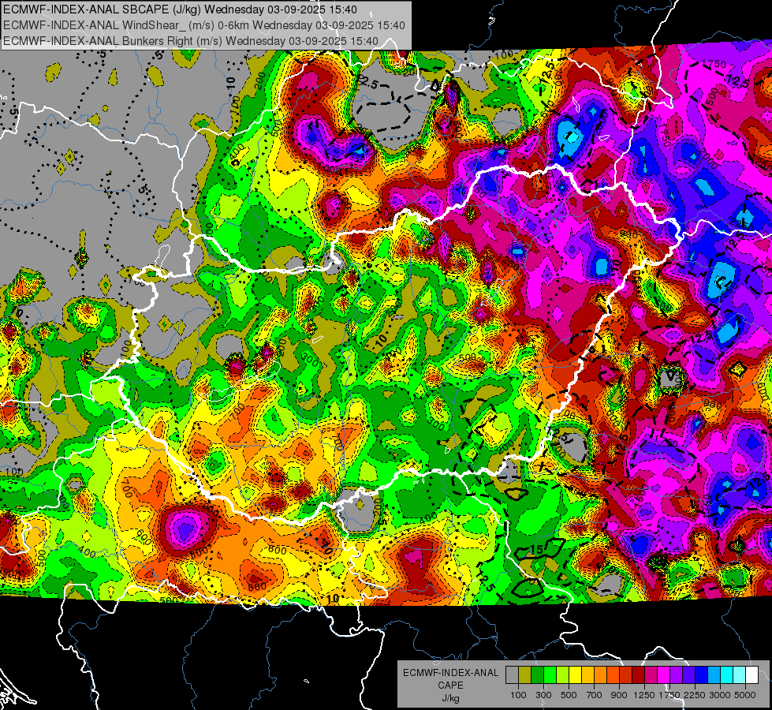772x710 pixels.
Task: Click the bright green legend swatch
Action: tap(550, 675)
